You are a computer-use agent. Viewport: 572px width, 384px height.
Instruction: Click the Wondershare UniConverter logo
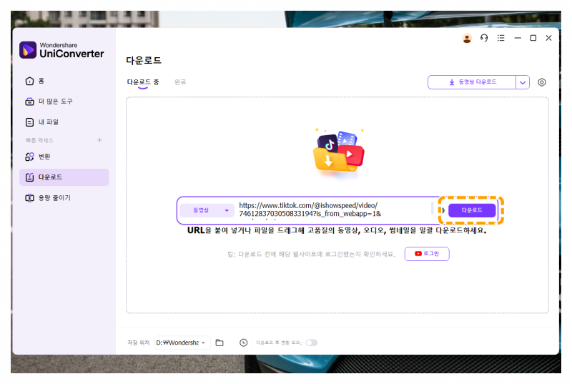(x=61, y=50)
